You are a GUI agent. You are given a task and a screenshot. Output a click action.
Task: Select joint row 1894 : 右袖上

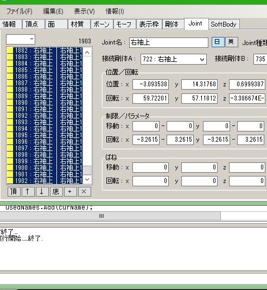pyautogui.click(x=44, y=129)
